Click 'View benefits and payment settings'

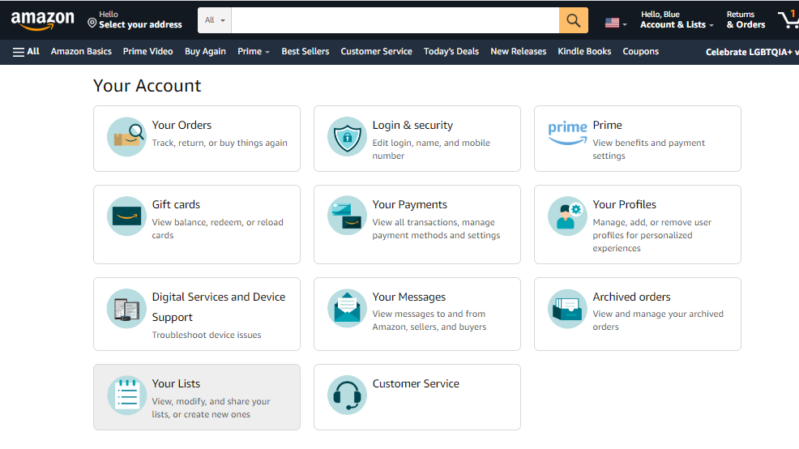click(x=648, y=149)
